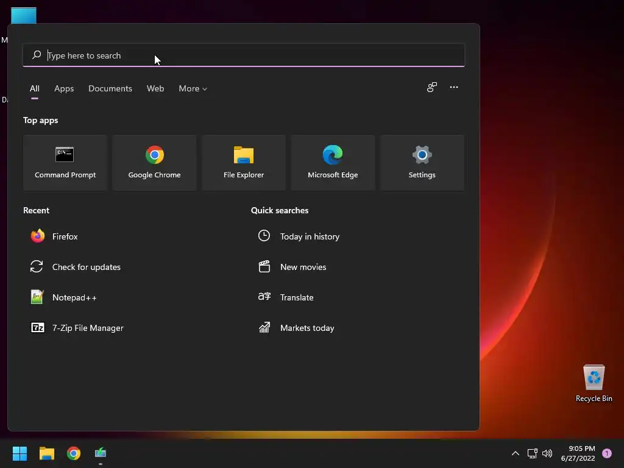Screen dimensions: 624x468
Task: Launch Microsoft Edge from Top apps
Action: point(333,163)
